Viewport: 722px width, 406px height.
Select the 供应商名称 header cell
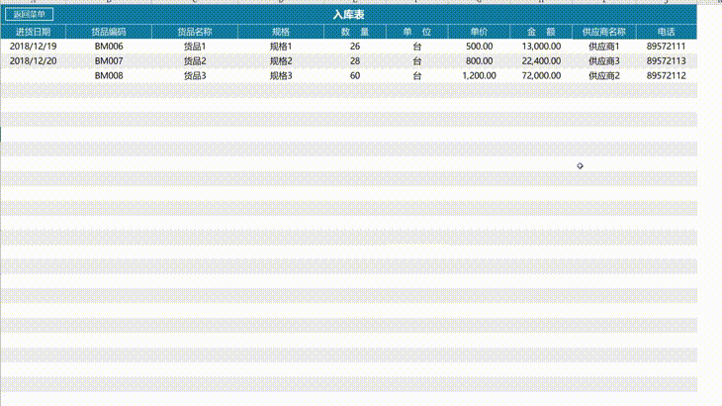coord(603,32)
